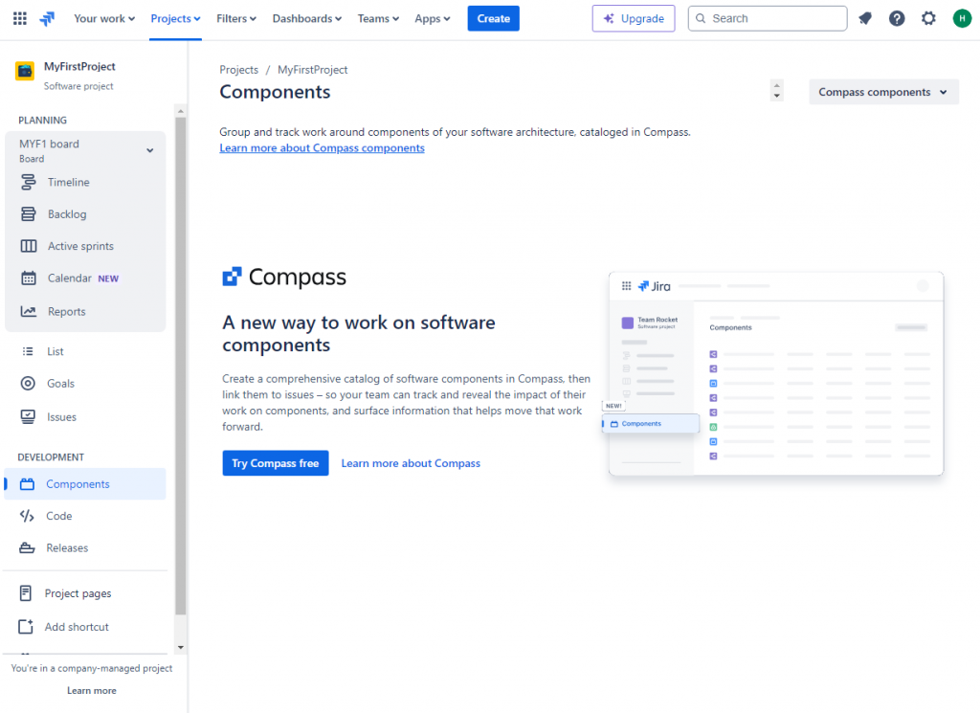The image size is (980, 713).
Task: Click the Project pages icon
Action: 26,593
